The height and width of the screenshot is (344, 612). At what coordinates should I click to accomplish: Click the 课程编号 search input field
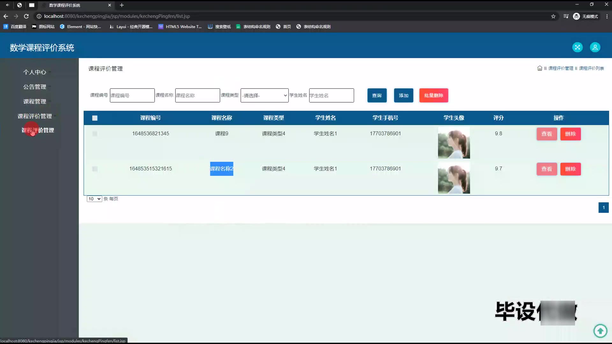(132, 96)
